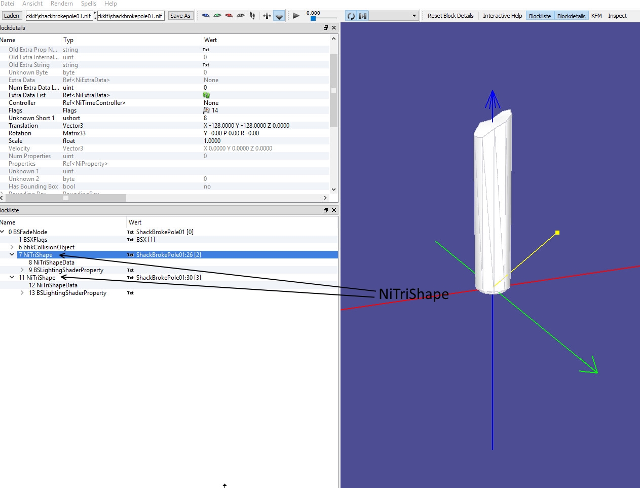Click the Laden button
Screen dimensions: 640x488
[12, 16]
